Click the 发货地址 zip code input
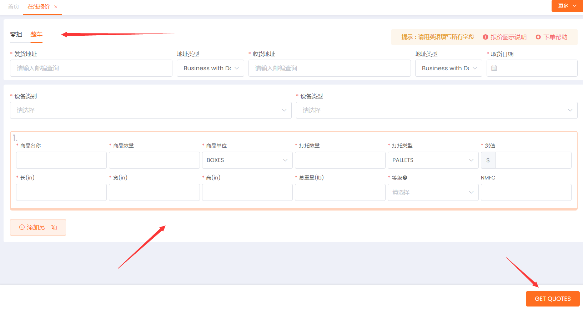 (x=91, y=68)
